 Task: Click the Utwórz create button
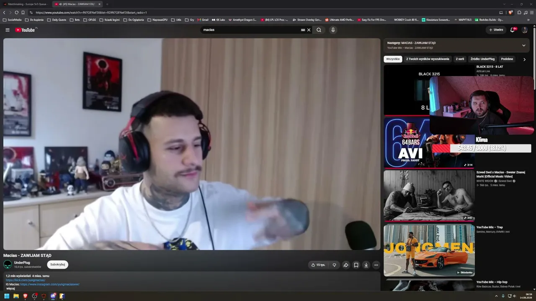pyautogui.click(x=496, y=30)
